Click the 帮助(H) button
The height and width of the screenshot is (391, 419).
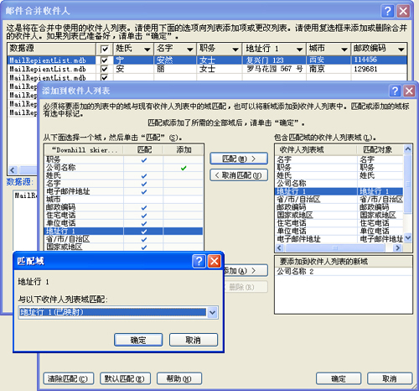tap(179, 378)
